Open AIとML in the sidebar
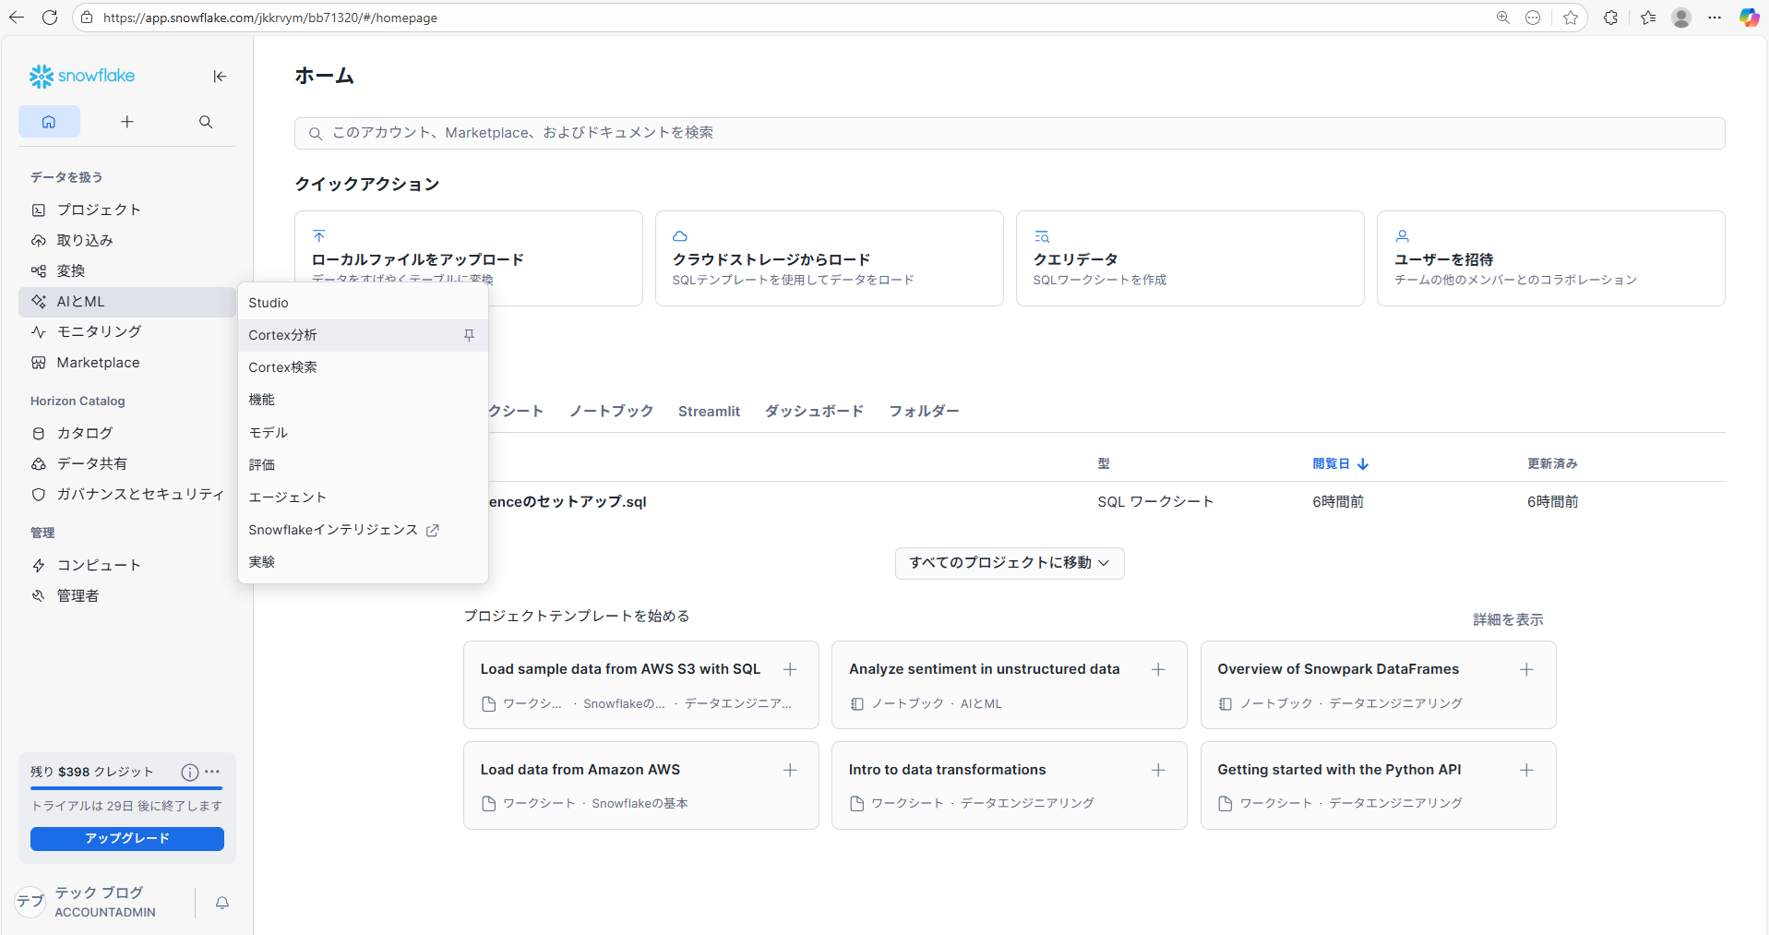 (x=127, y=301)
